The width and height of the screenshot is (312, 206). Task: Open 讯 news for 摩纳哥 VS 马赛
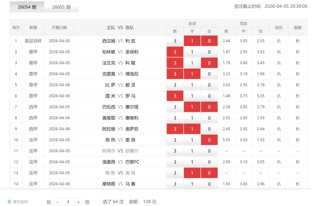[279, 184]
